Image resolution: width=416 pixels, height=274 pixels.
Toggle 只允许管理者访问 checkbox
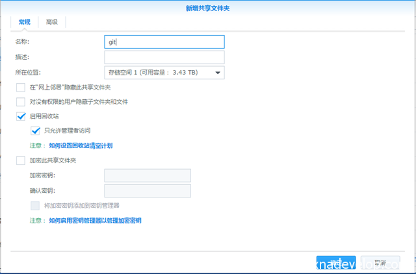(x=36, y=131)
